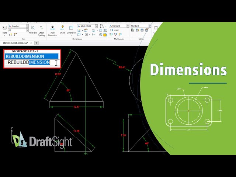The height and width of the screenshot is (177, 236).
Task: Close the ENT-00135-OUT-00001.dwg tab
Action: [x=31, y=43]
